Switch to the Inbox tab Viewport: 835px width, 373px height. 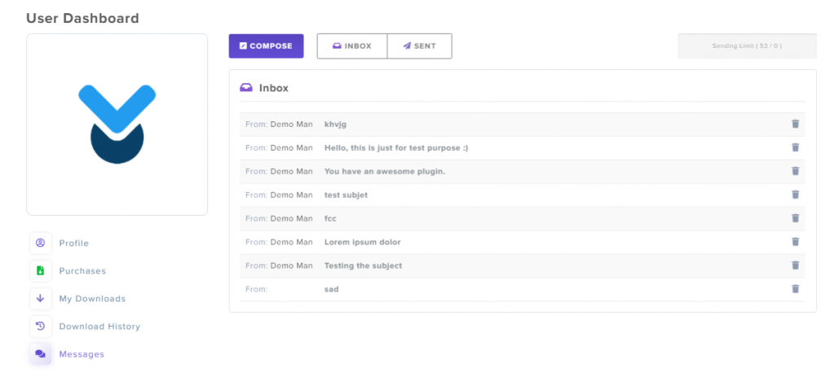351,46
